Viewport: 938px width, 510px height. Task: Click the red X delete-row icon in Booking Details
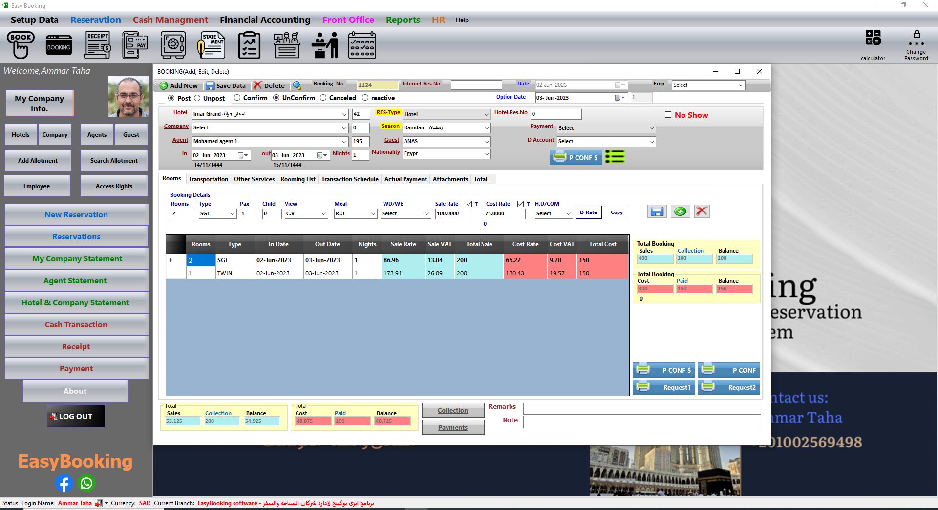tap(702, 212)
